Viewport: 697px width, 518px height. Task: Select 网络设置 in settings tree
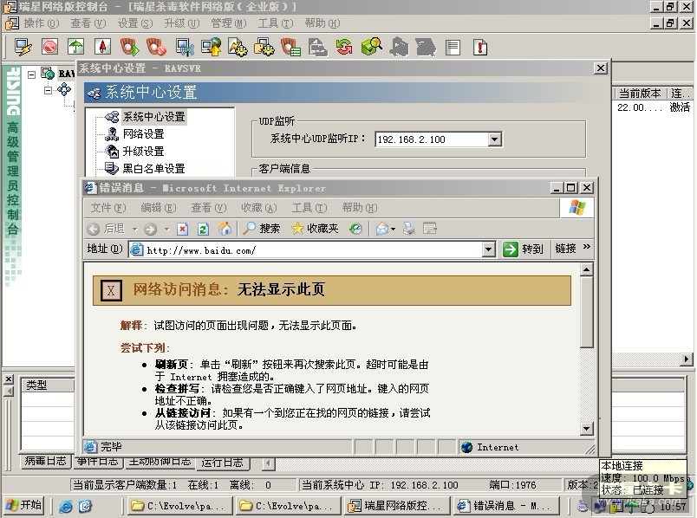[x=144, y=134]
